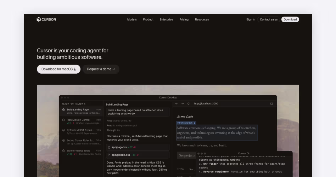Open the app/globals.css file diff

pyautogui.click(x=138, y=155)
